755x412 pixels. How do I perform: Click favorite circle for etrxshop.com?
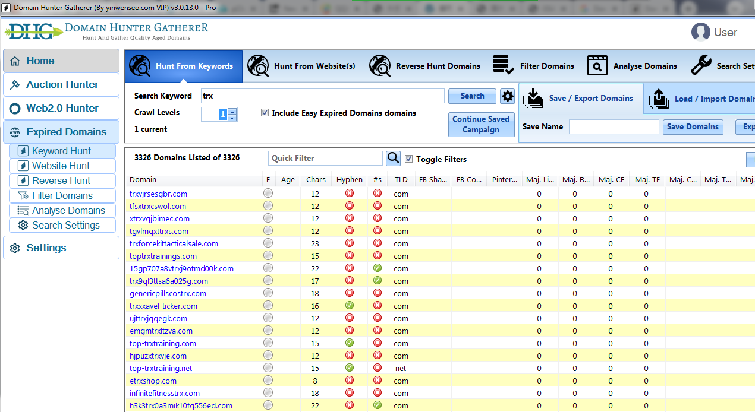pos(268,380)
